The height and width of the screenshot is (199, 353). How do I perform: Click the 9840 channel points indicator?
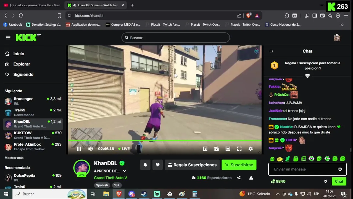[278, 181]
